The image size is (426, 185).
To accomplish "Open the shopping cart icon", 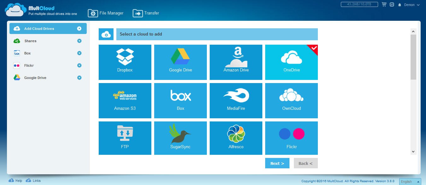I will coord(384,5).
